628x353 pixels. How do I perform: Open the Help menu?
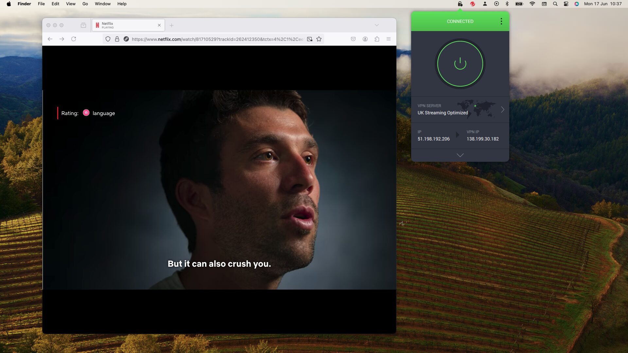click(x=122, y=4)
